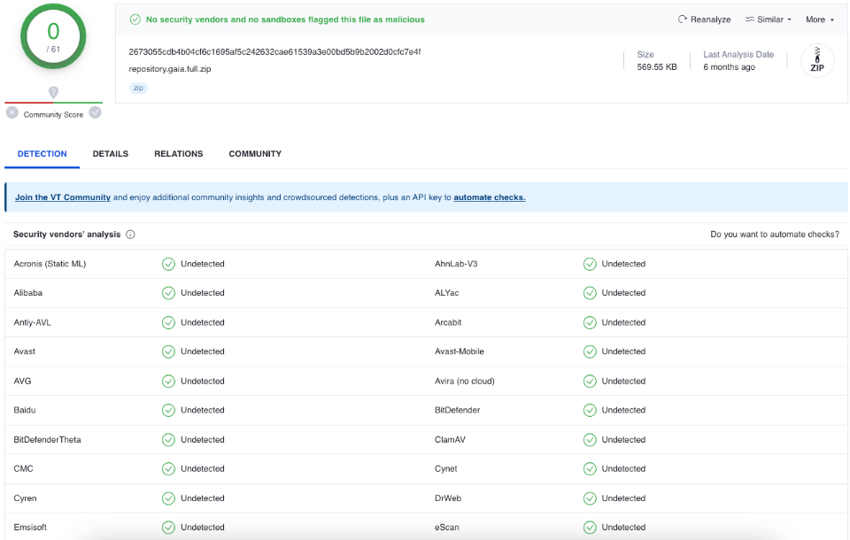Switch to the DETECTION tab

click(x=42, y=154)
